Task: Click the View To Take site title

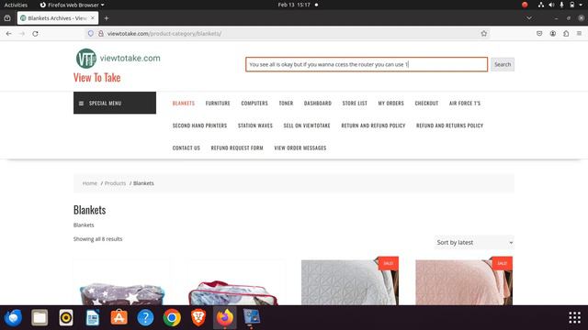Action: tap(96, 78)
